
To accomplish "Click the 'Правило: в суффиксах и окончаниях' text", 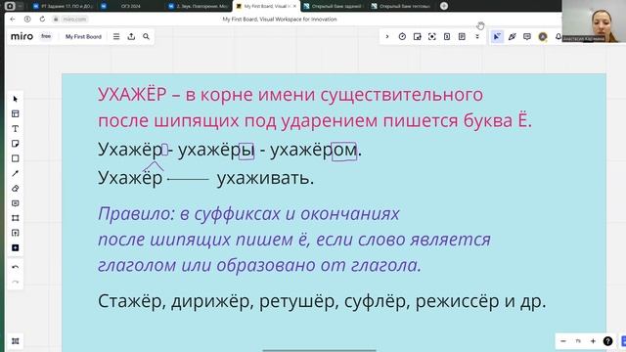I will click(248, 214).
